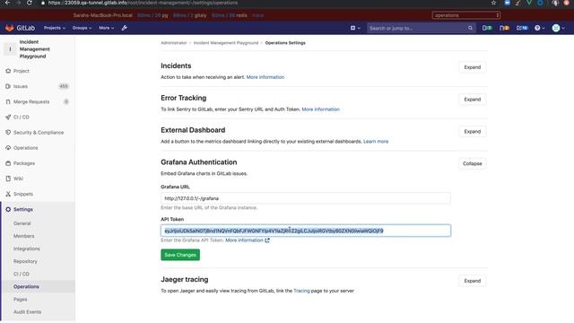This screenshot has width=574, height=323.
Task: Open Repository settings submenu item
Action: [25, 261]
